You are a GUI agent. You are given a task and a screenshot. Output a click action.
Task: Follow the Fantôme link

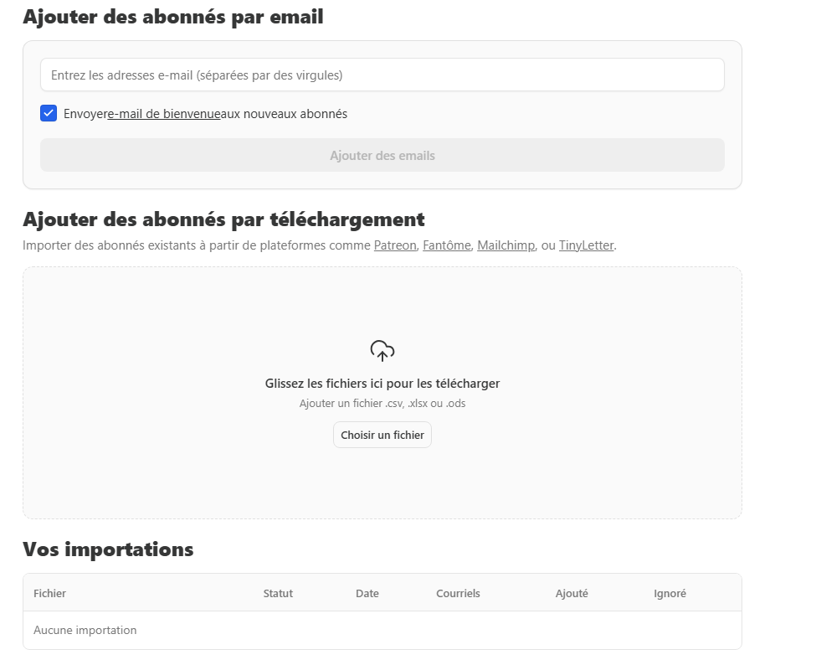tap(446, 245)
